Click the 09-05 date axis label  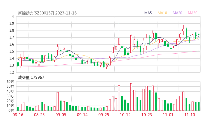point(61,115)
